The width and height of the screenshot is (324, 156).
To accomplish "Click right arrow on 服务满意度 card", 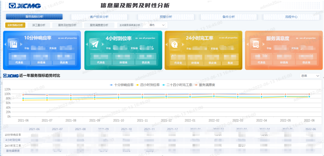I will (x=264, y=44).
